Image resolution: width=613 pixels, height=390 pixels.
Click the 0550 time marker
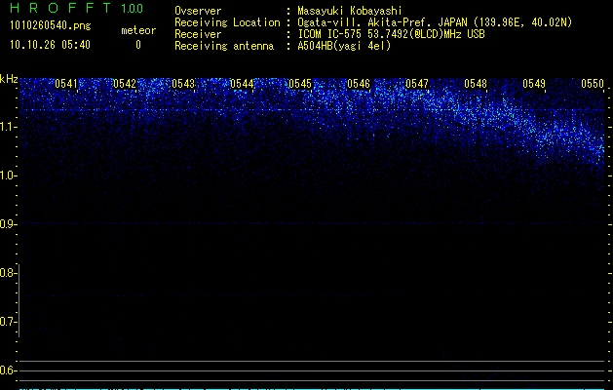pyautogui.click(x=593, y=84)
